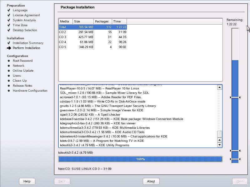250x187 pixels.
Task: Select the CD 3 row in the media table
Action: click(92, 37)
